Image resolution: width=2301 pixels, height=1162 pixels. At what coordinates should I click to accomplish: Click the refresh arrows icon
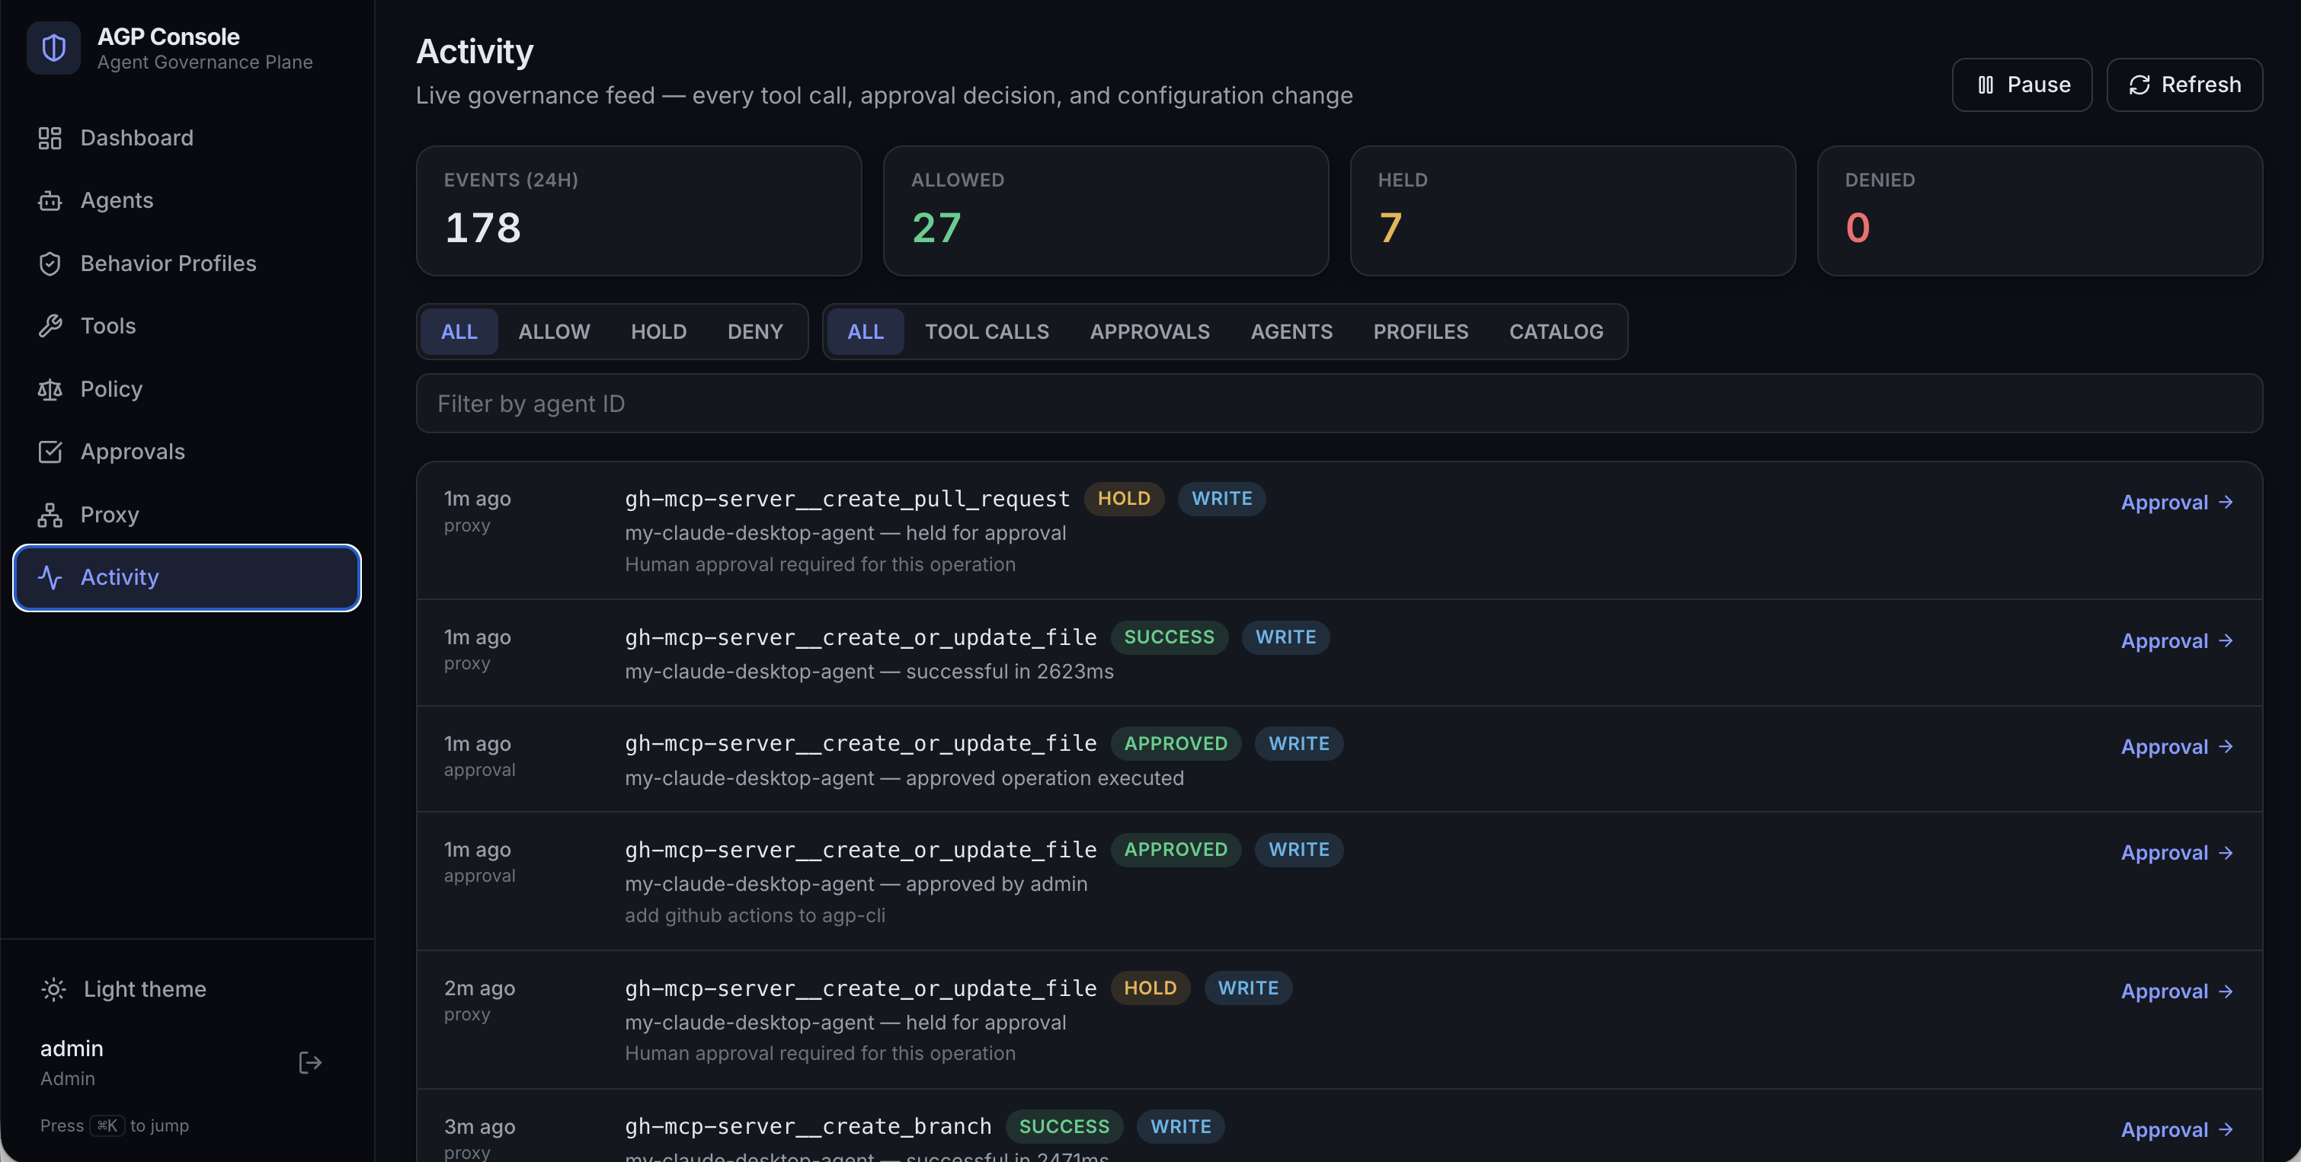tap(2139, 85)
